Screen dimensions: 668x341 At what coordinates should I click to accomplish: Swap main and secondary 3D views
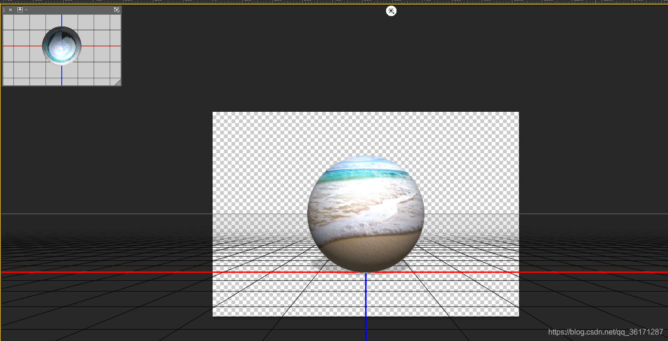tap(116, 9)
